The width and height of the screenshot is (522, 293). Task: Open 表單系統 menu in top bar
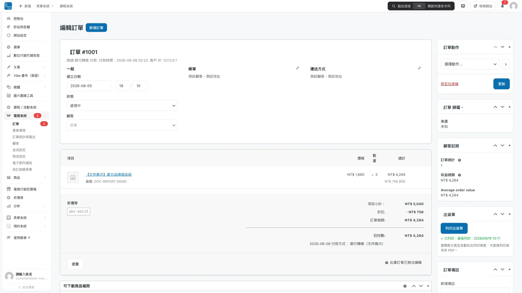pyautogui.click(x=45, y=6)
